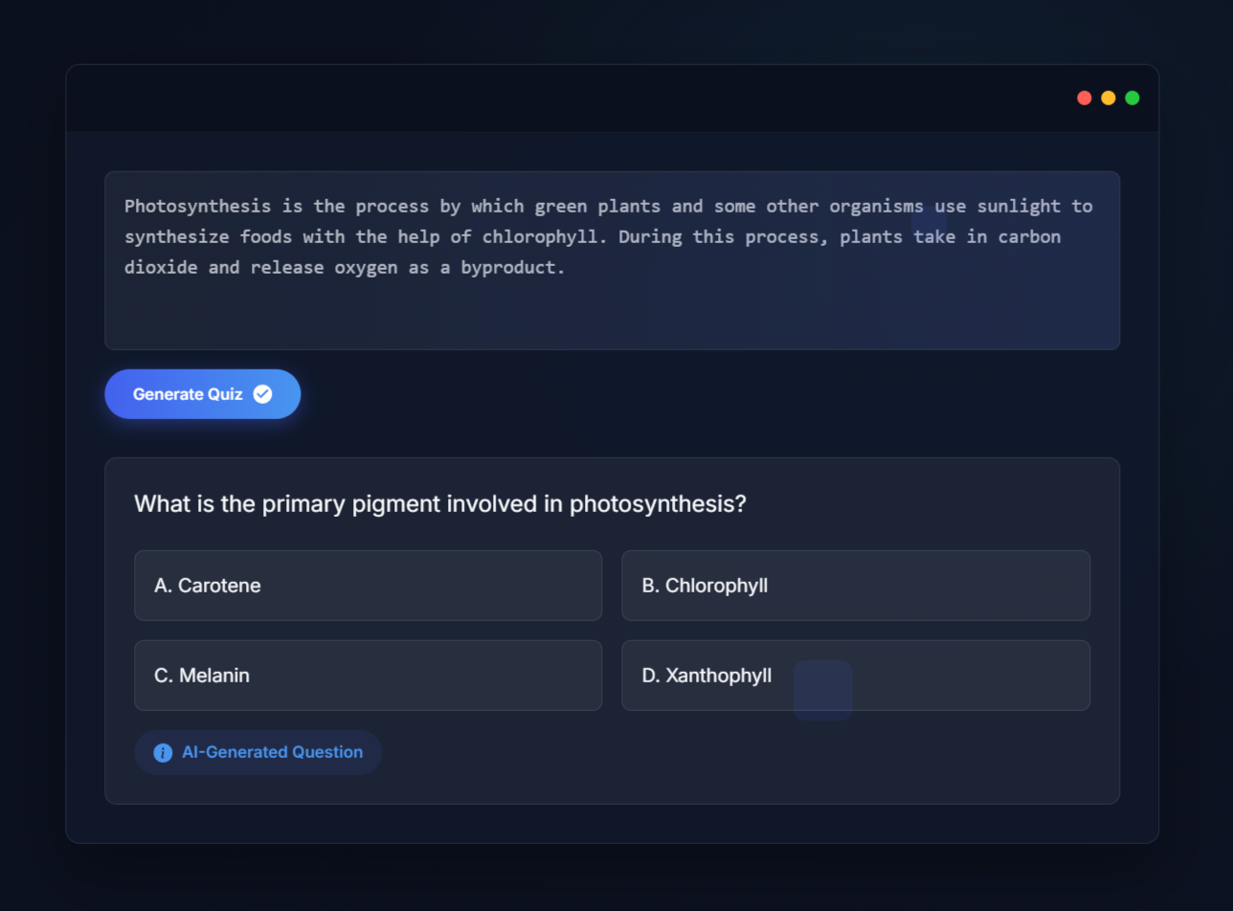Click the faint square beside Xanthophyll
This screenshot has height=911, width=1233.
pos(822,690)
